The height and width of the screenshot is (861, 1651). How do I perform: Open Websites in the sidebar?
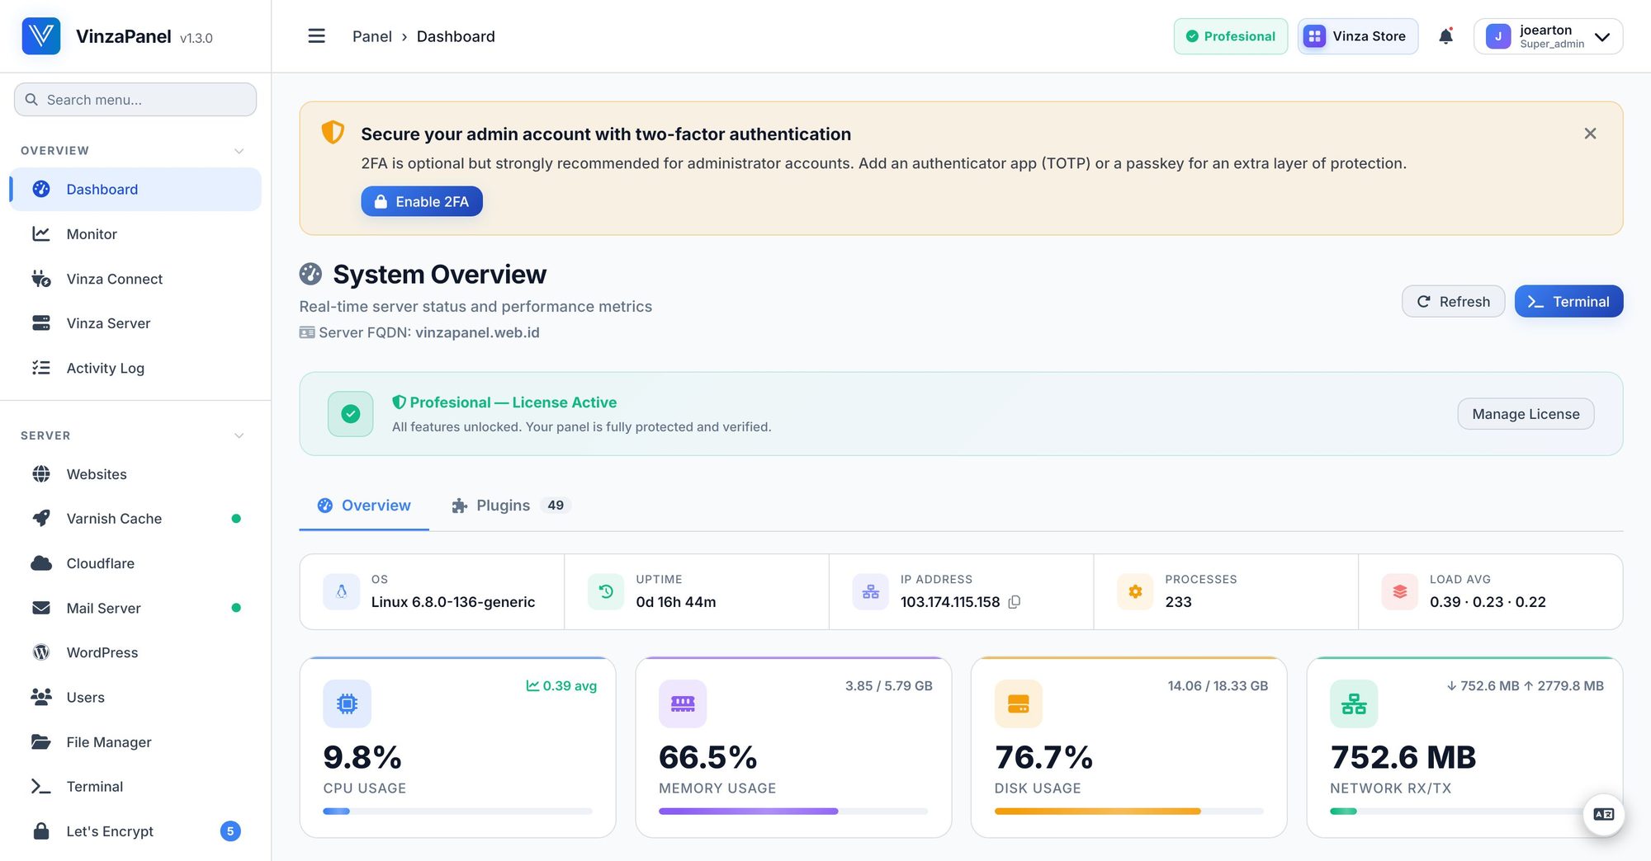click(135, 474)
